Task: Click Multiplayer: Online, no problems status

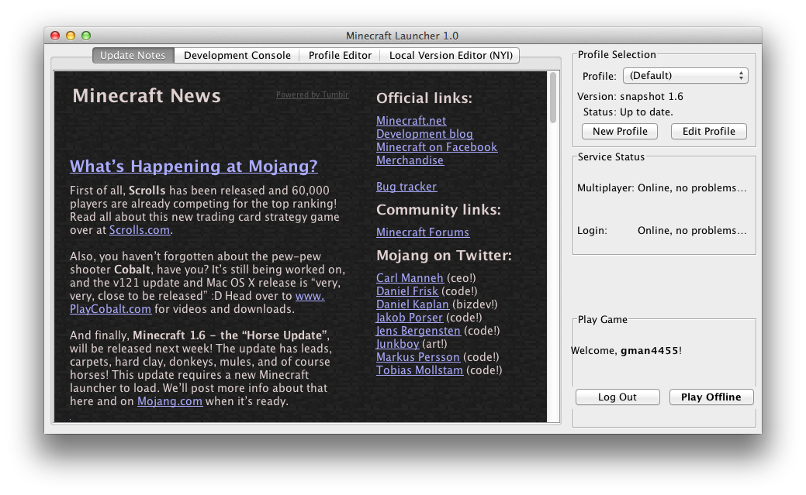Action: [662, 188]
